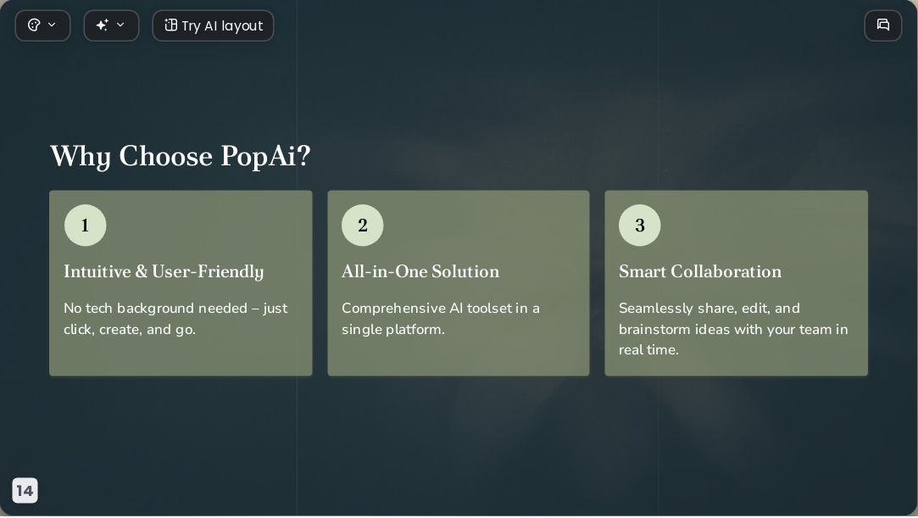Click 'All-in-One Solution' card title
Image resolution: width=918 pixels, height=518 pixels.
click(420, 271)
